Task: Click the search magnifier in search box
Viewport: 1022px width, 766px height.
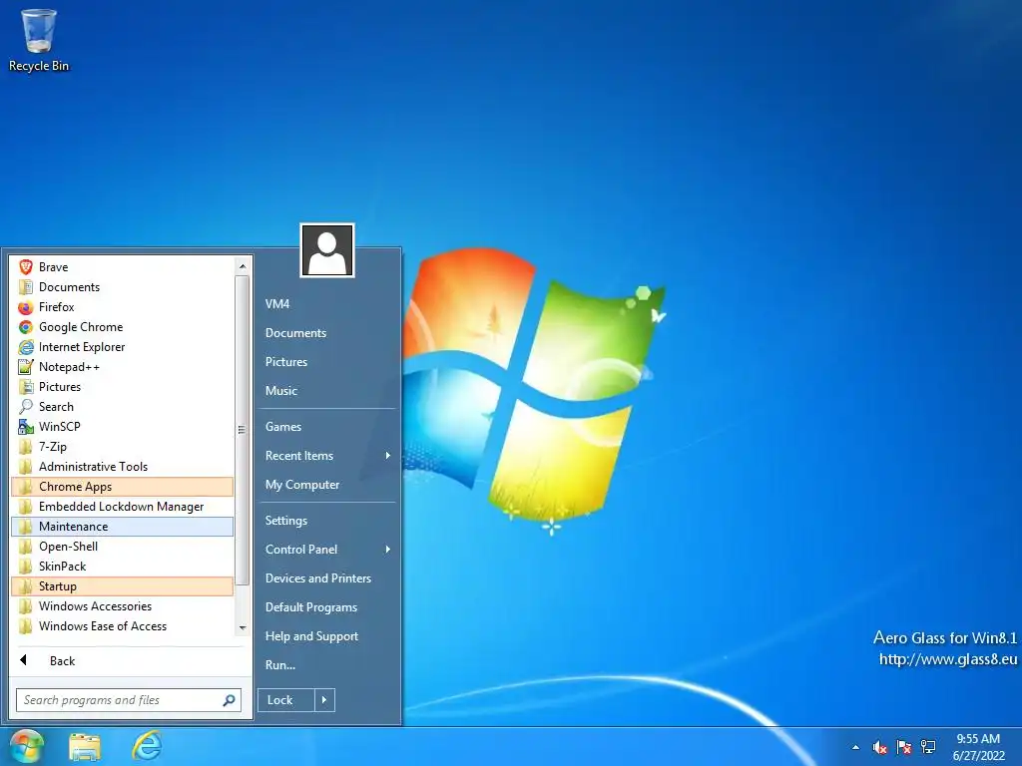Action: click(x=229, y=700)
